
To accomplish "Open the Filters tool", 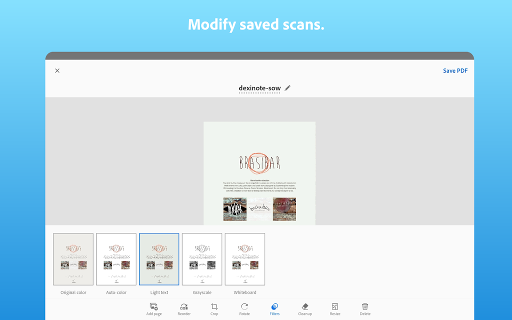I will [x=274, y=309].
